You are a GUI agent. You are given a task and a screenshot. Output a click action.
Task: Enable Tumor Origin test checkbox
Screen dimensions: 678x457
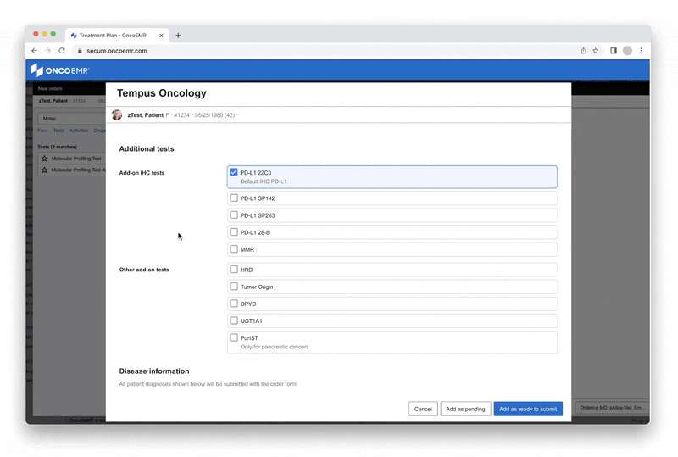pyautogui.click(x=234, y=287)
